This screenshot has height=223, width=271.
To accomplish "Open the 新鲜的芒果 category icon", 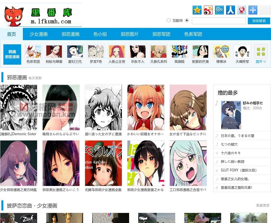I will pos(200,52).
